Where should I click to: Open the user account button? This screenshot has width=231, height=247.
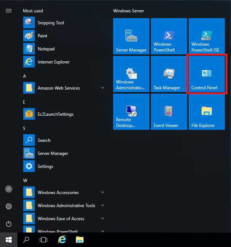point(9,189)
